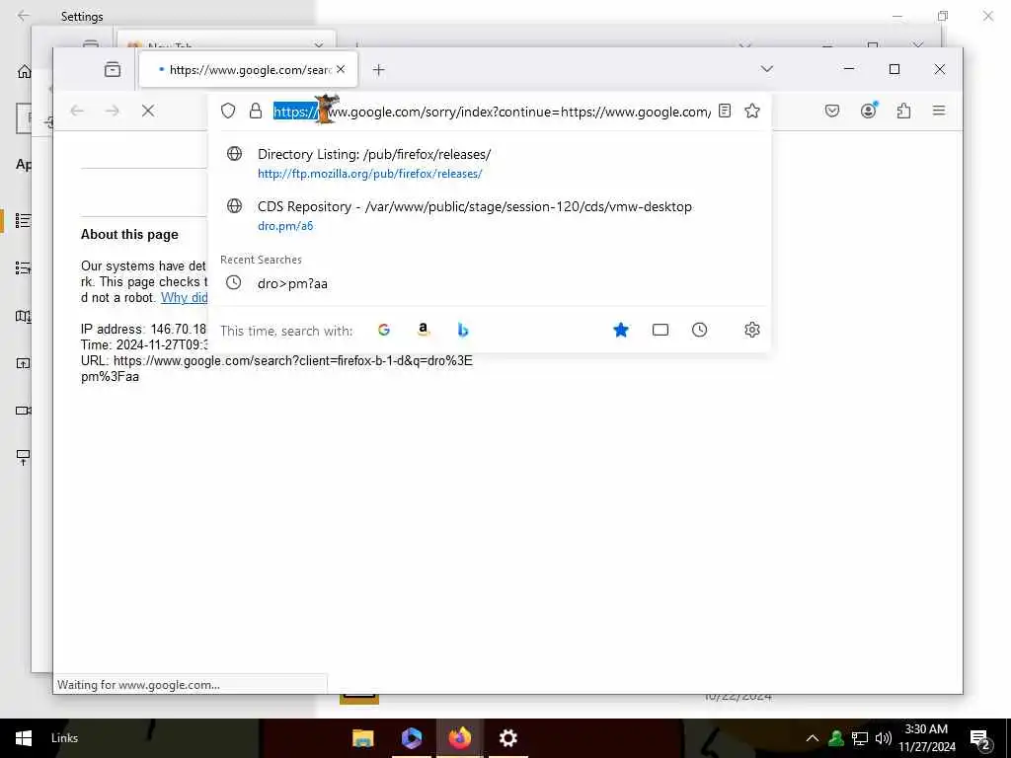Open Settings Home icon
This screenshot has width=1011, height=758.
coord(24,71)
